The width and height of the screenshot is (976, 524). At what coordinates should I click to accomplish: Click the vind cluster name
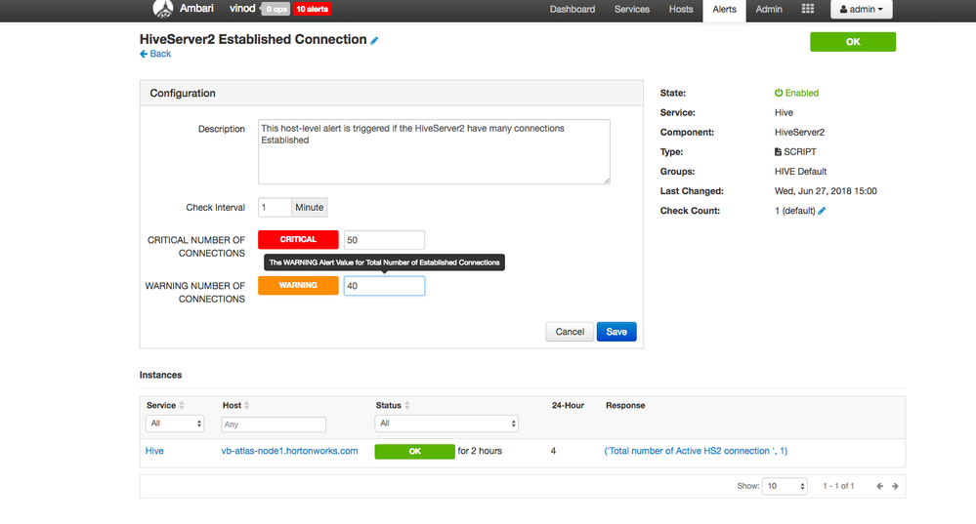pos(242,9)
